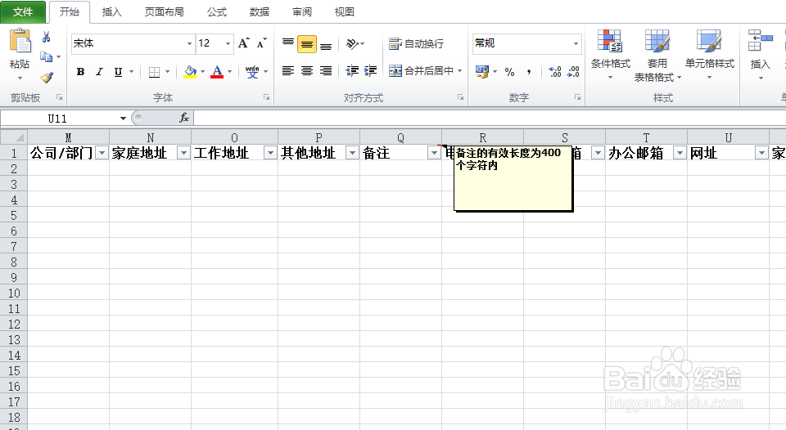Open 单元格样式 cell styles
Image resolution: width=786 pixels, height=430 pixels.
709,55
